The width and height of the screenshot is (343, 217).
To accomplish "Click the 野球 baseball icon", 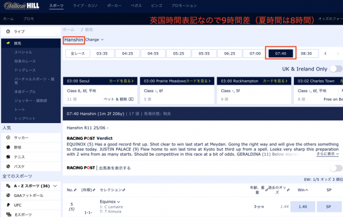I will [9, 147].
